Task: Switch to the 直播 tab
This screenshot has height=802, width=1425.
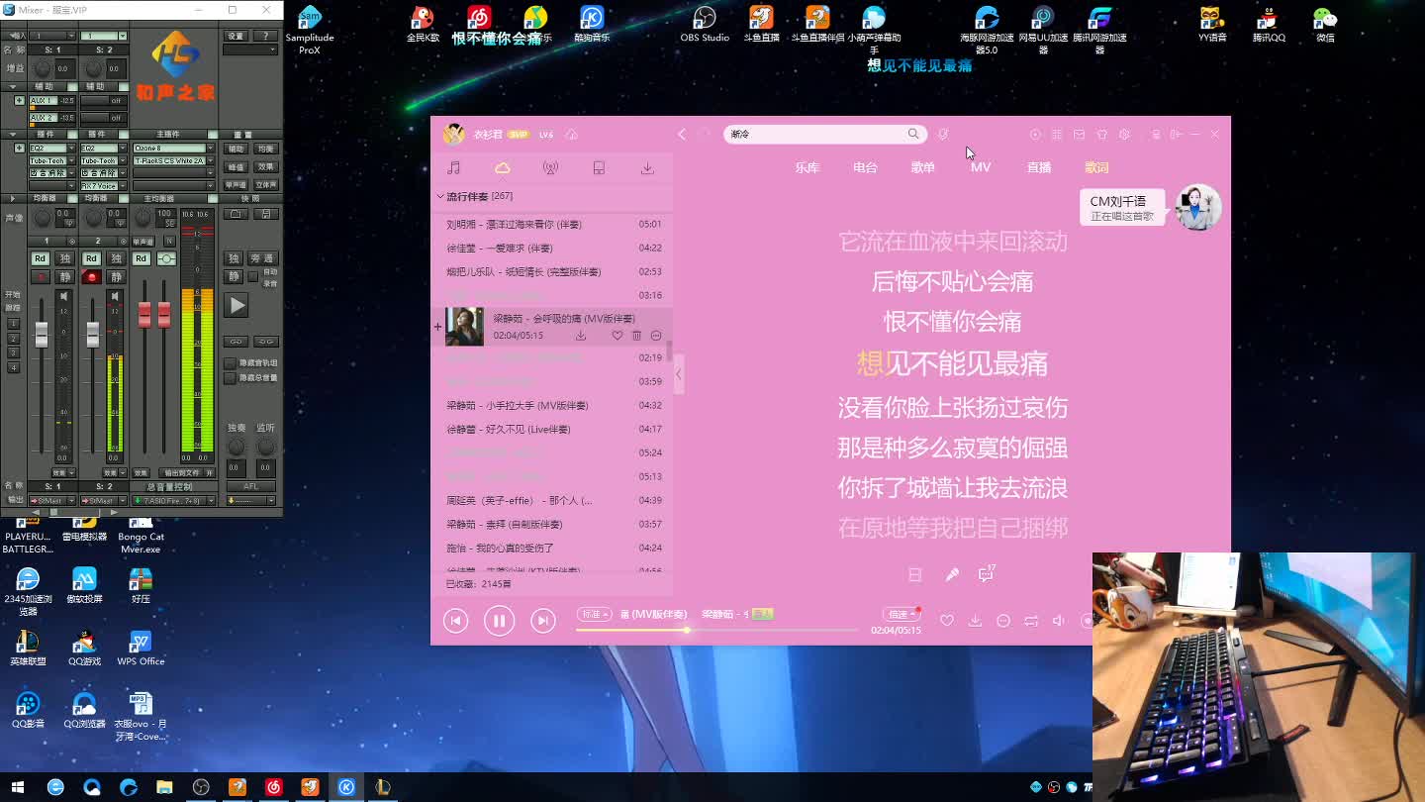Action: pyautogui.click(x=1039, y=168)
